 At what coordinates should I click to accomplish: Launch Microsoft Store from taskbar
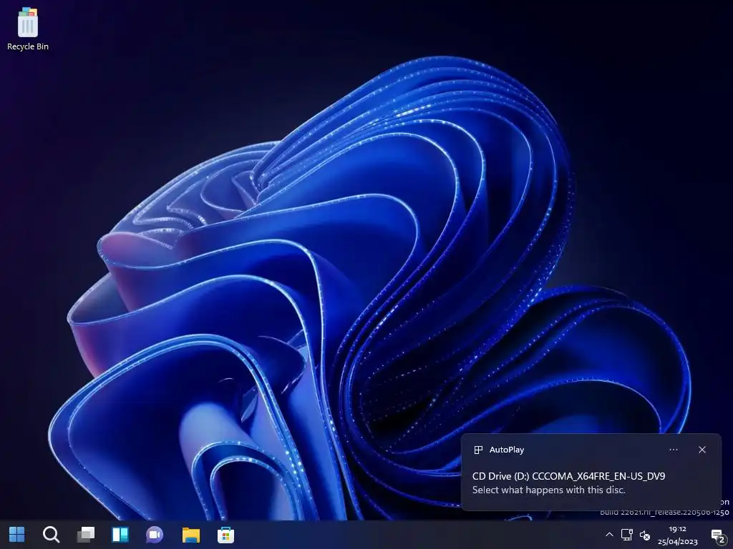225,535
